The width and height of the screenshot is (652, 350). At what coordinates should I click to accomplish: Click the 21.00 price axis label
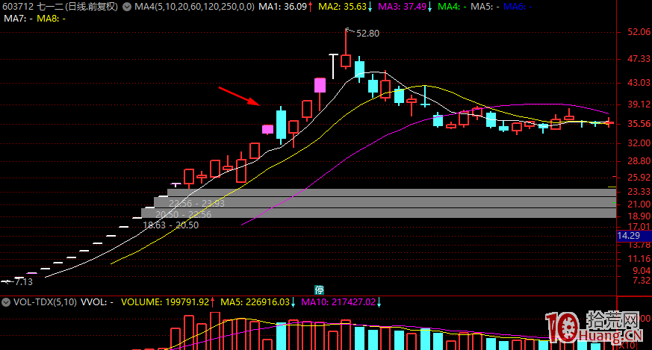[639, 204]
